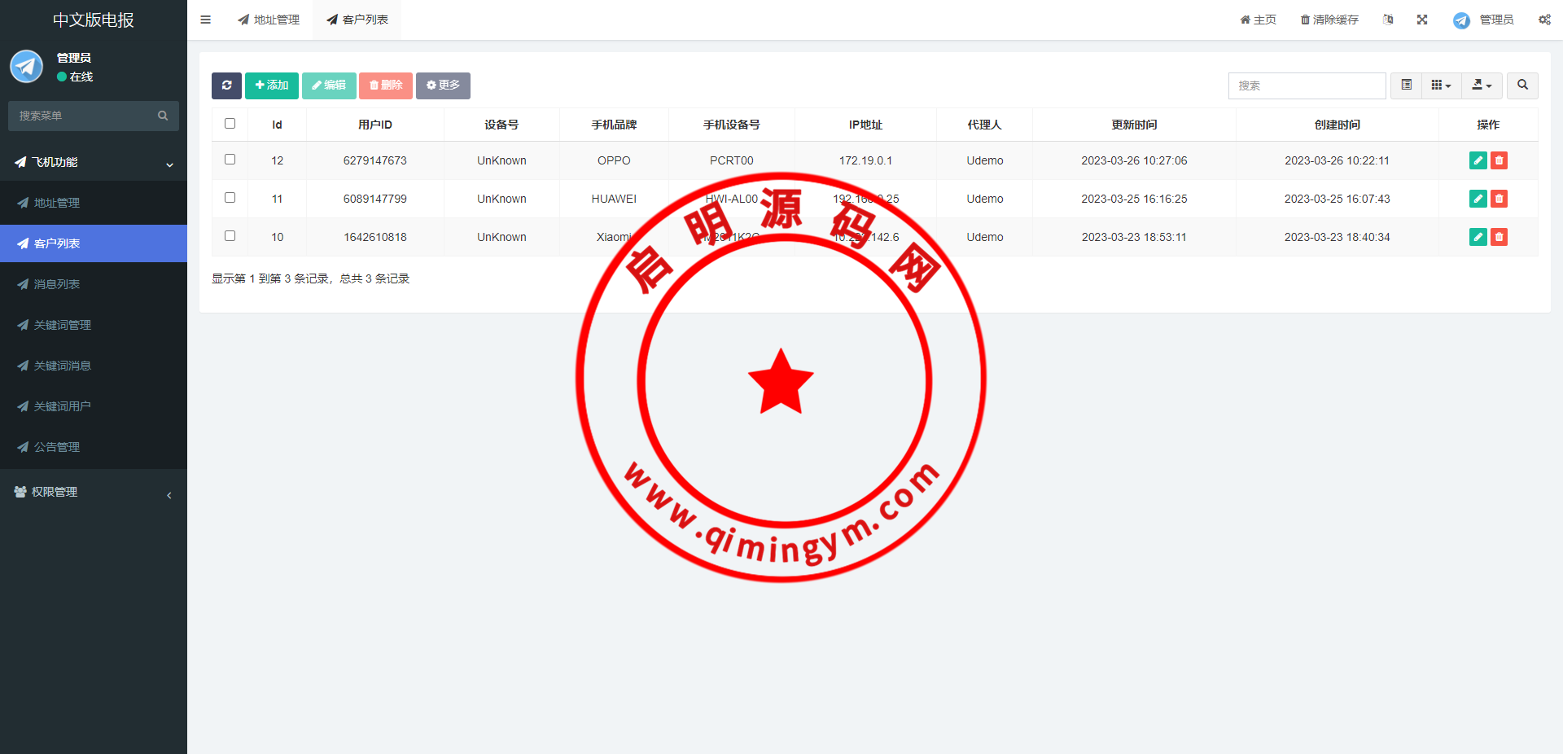Switch to the 地址管理 tab
1563x754 pixels.
click(x=269, y=20)
